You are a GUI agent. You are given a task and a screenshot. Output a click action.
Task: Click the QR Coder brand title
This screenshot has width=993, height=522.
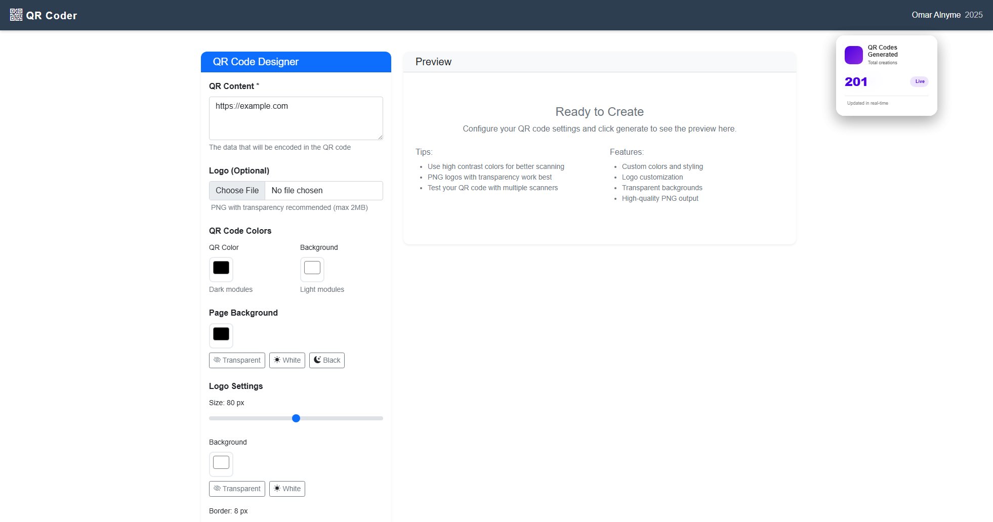tap(52, 15)
